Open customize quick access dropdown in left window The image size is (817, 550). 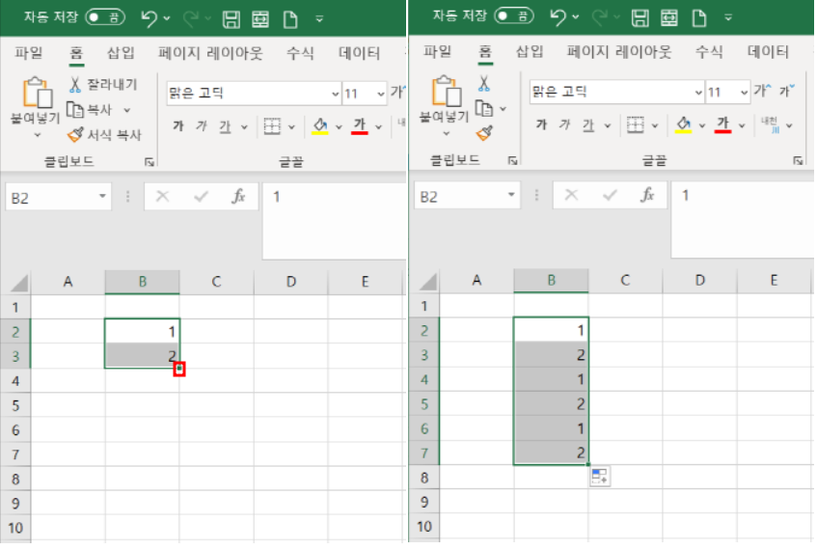319,19
